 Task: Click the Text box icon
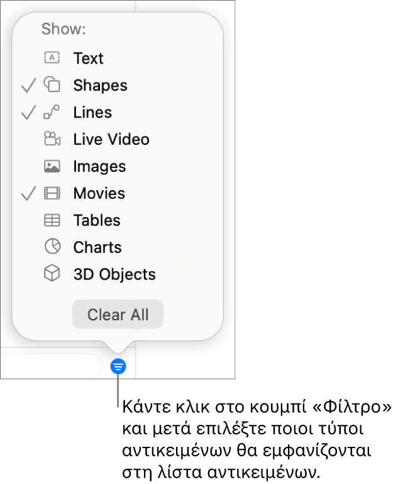click(52, 58)
